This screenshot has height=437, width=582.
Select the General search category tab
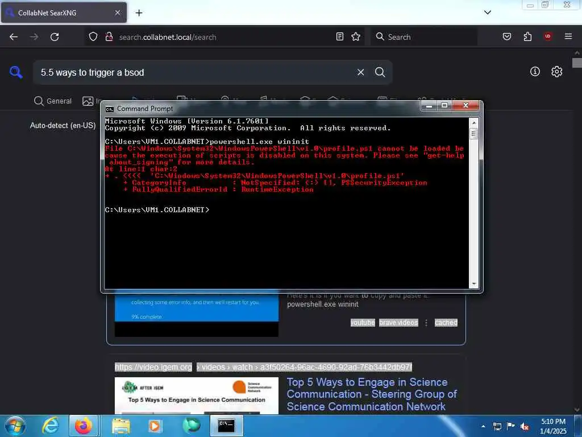coord(53,101)
